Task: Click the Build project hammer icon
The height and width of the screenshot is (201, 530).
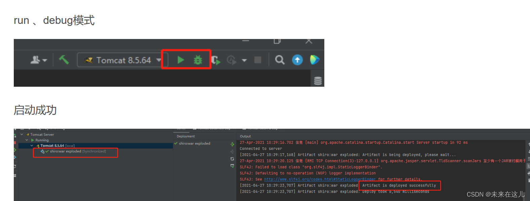Action: (64, 59)
